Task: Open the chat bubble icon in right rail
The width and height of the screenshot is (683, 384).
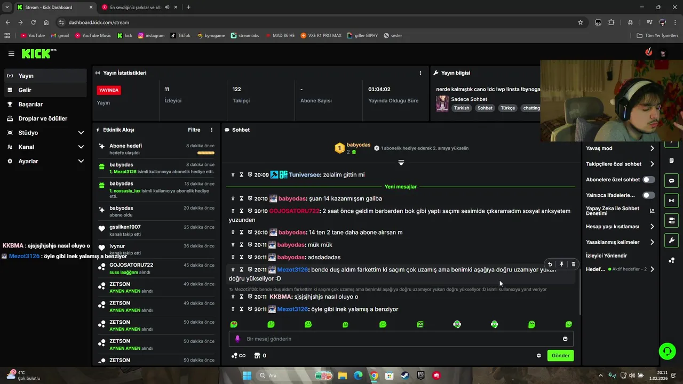Action: (671, 181)
